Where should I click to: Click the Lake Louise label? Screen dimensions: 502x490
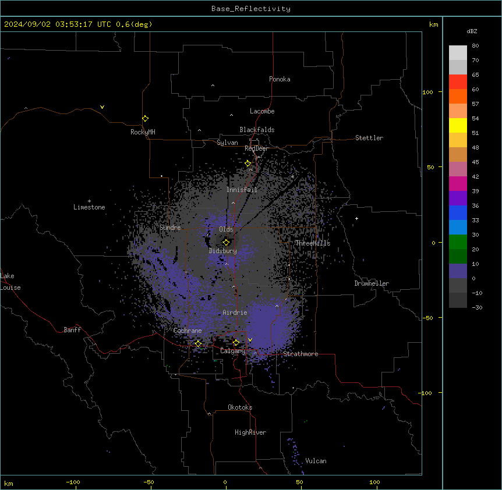coord(9,282)
